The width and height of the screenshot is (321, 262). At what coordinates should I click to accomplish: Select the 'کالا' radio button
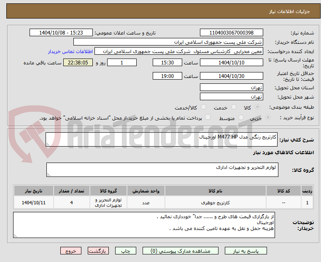click(257, 107)
